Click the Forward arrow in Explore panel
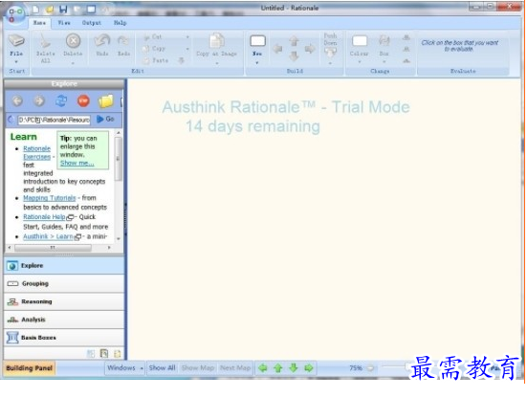The width and height of the screenshot is (527, 398). pyautogui.click(x=39, y=100)
